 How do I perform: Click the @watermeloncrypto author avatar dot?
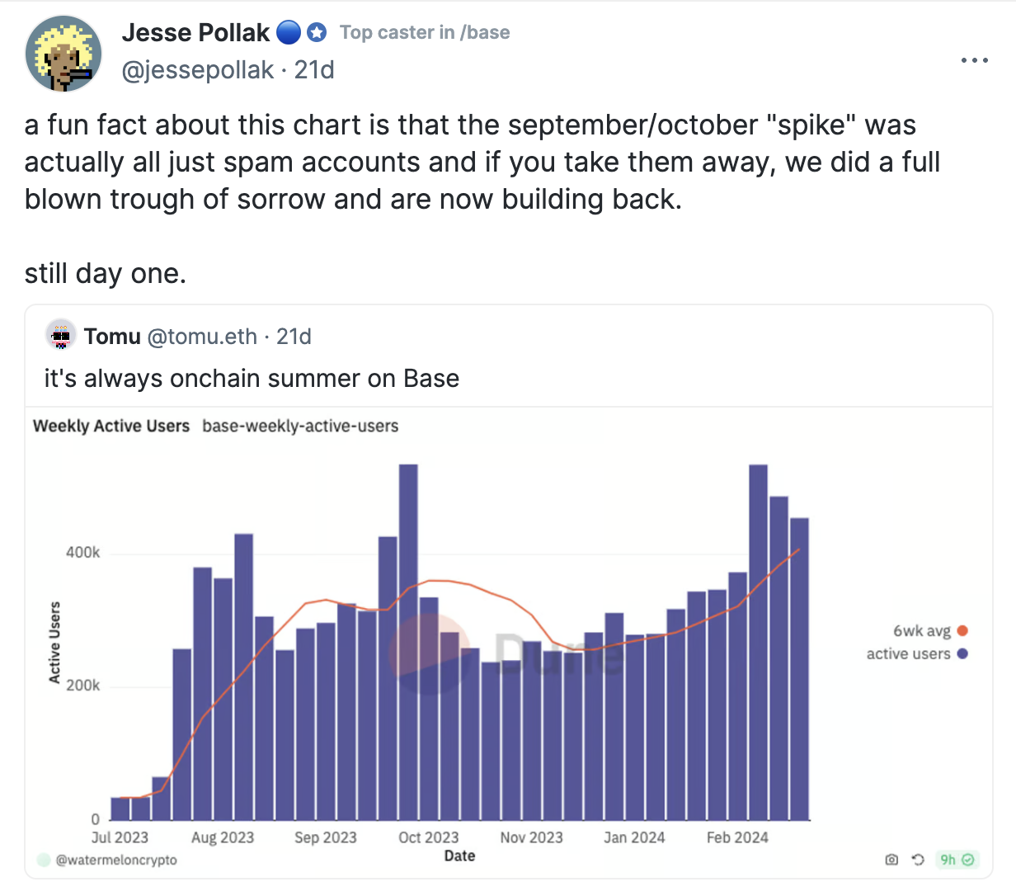pos(44,860)
